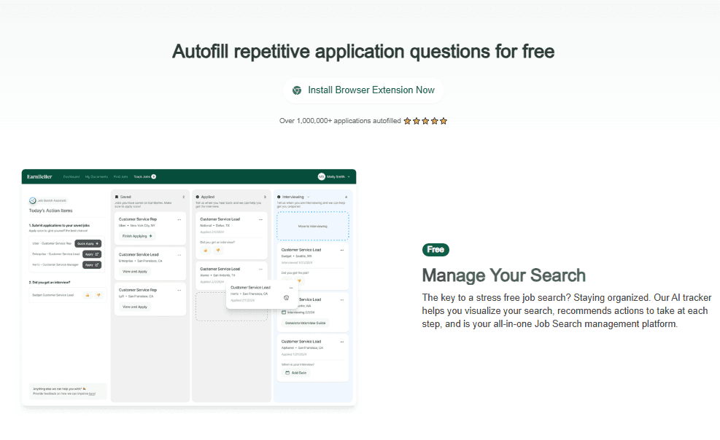Click Generate Interview Guide button

tap(306, 323)
